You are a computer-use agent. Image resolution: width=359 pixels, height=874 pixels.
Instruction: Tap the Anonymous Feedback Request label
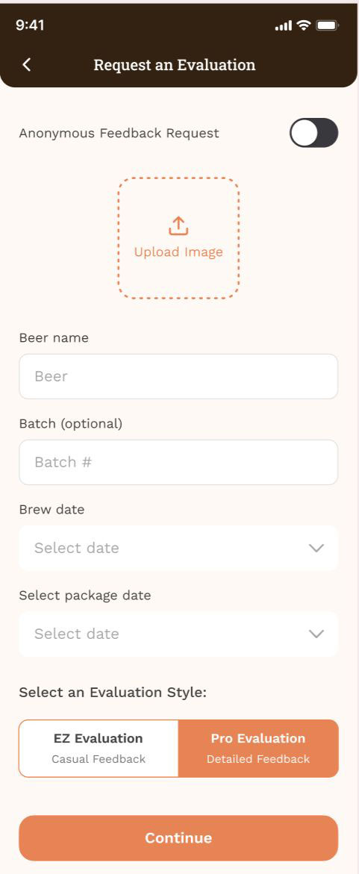[x=119, y=133]
